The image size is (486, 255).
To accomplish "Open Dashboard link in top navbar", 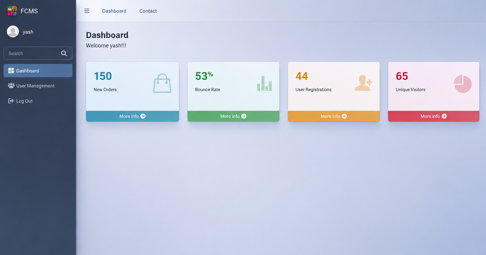I will point(114,11).
